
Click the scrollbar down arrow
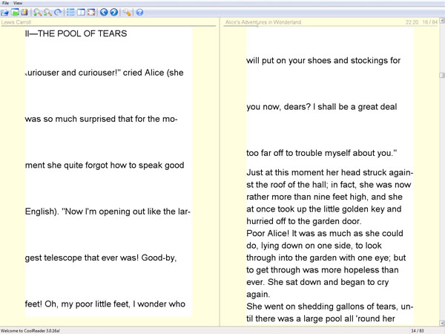pos(442,323)
